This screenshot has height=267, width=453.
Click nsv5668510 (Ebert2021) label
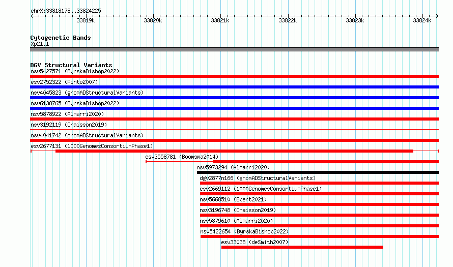[233, 199]
